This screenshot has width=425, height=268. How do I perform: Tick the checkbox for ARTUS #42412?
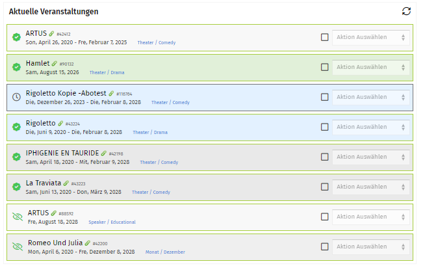coord(325,37)
